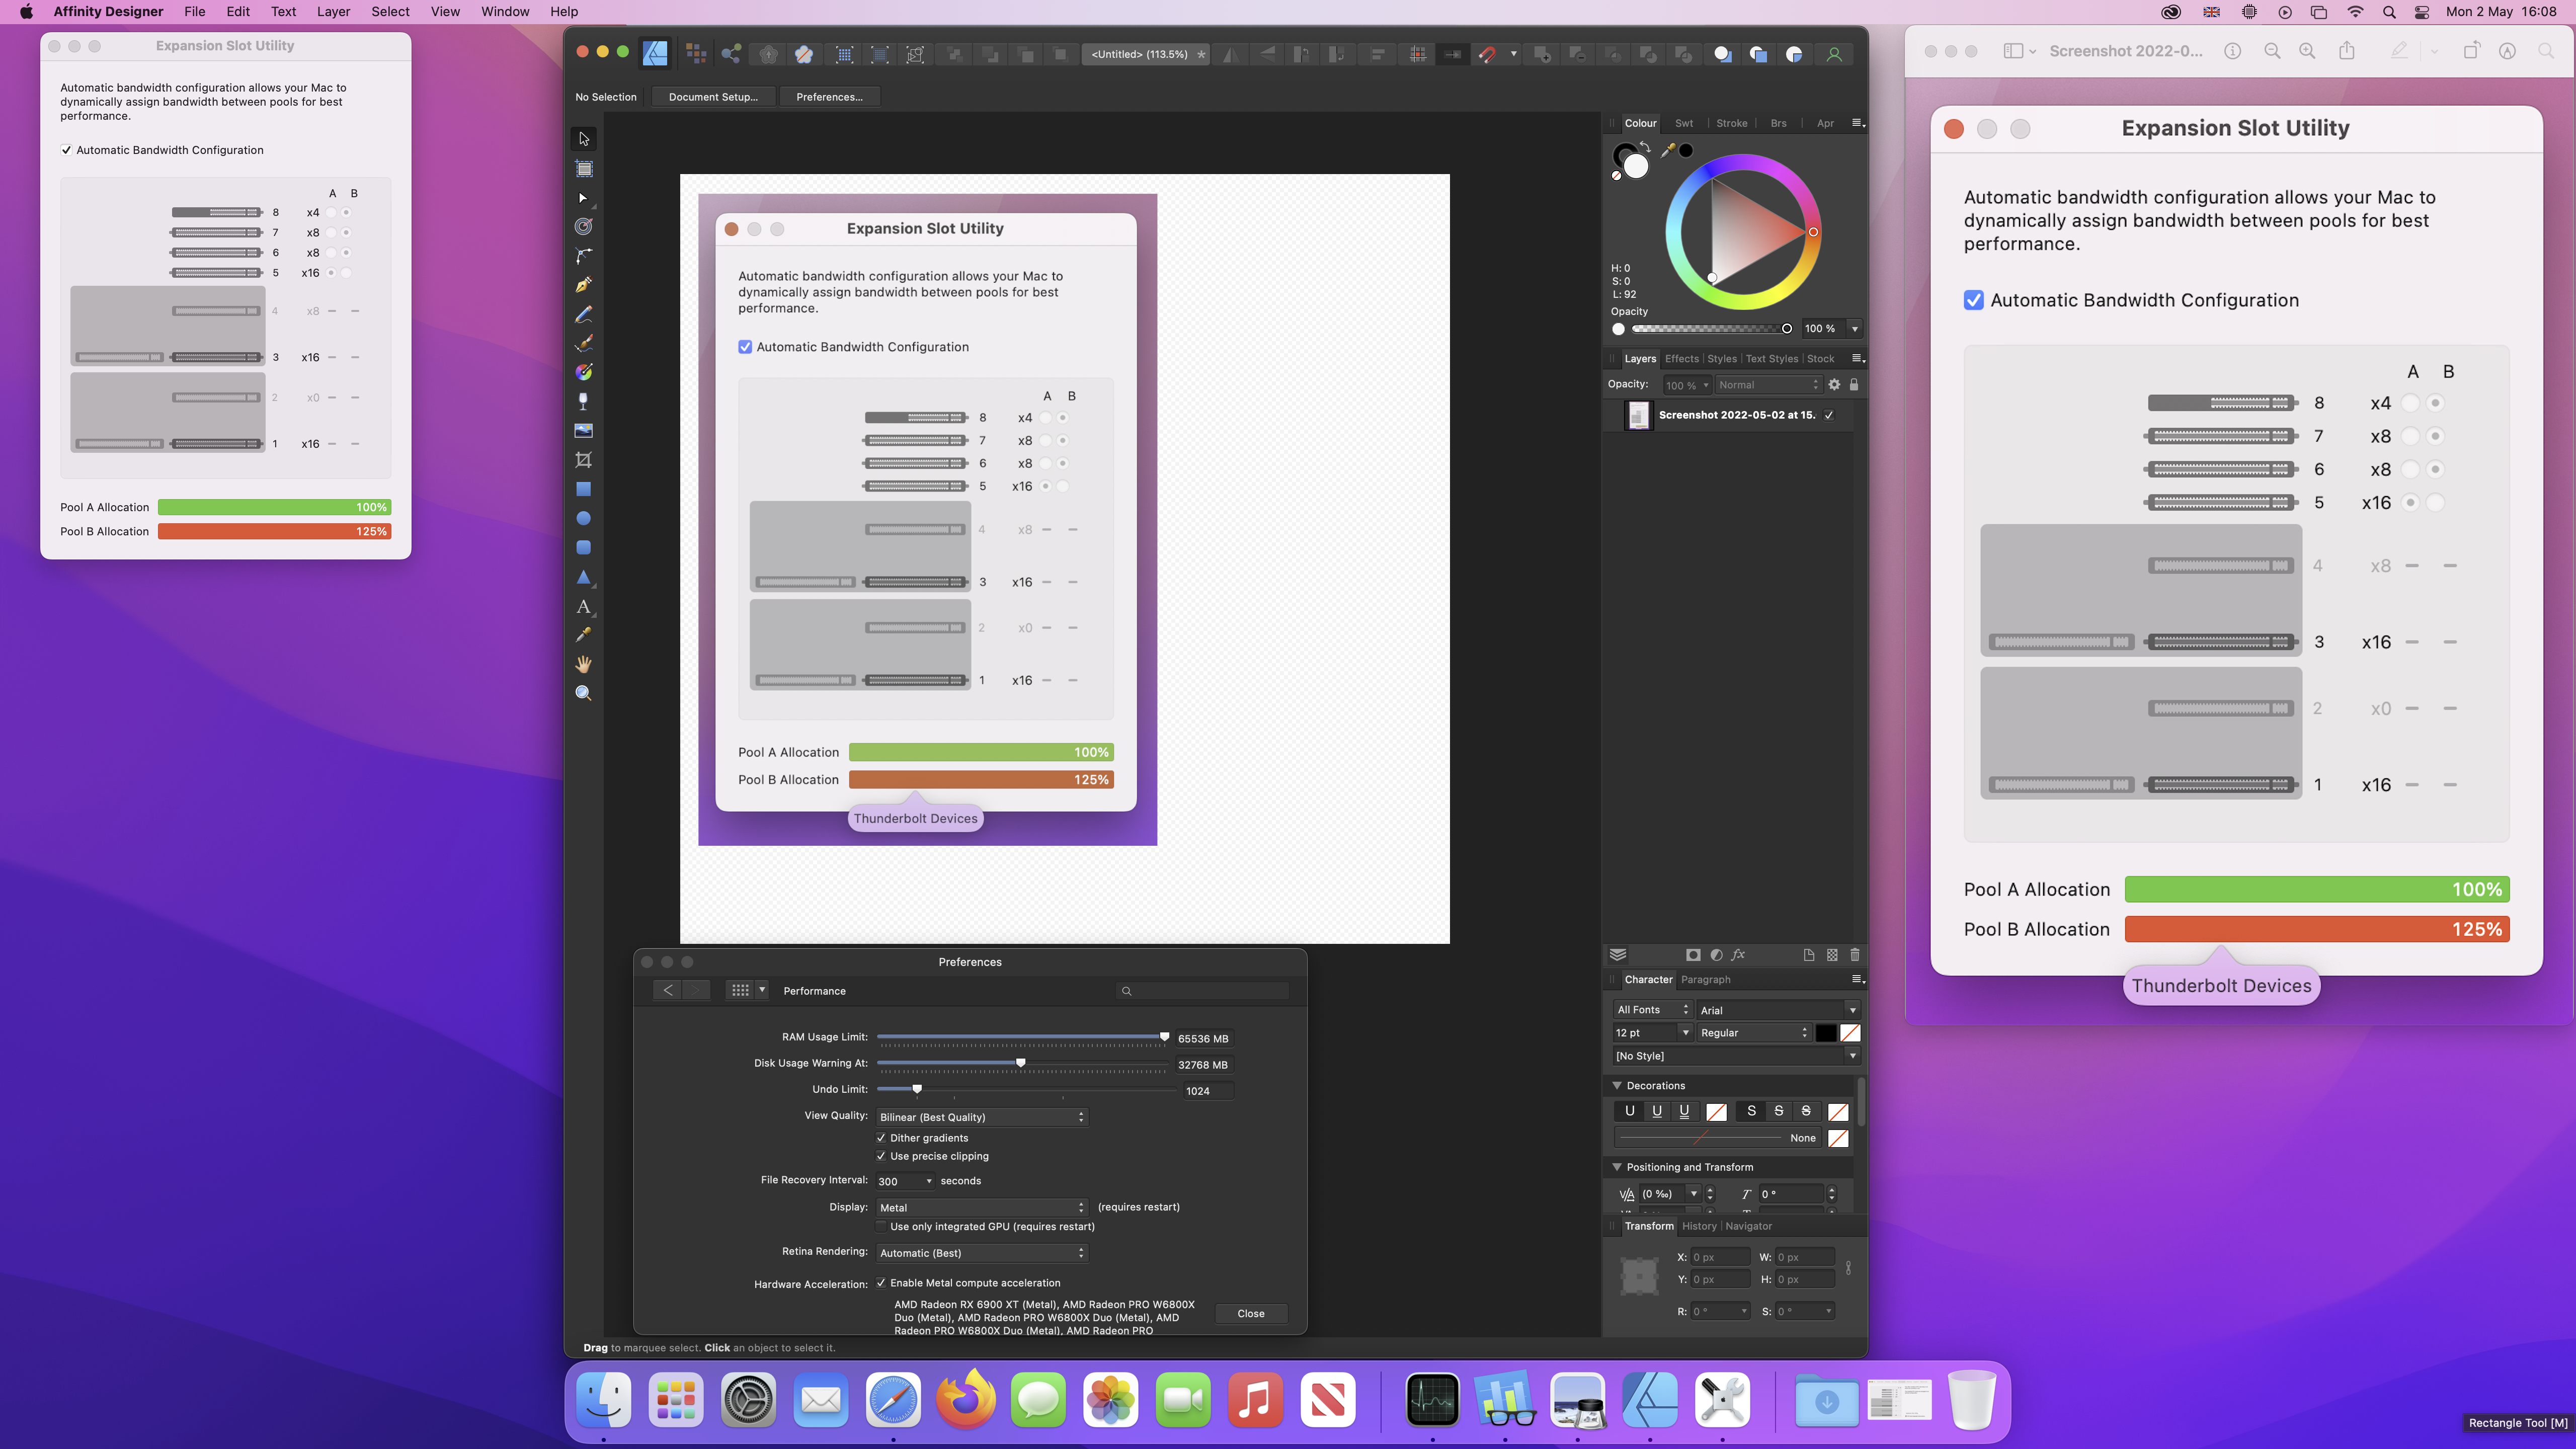
Task: Go back in Preferences navigation
Action: click(x=668, y=990)
